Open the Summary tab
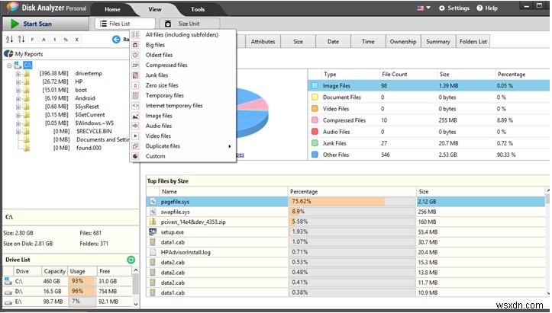 (x=438, y=41)
